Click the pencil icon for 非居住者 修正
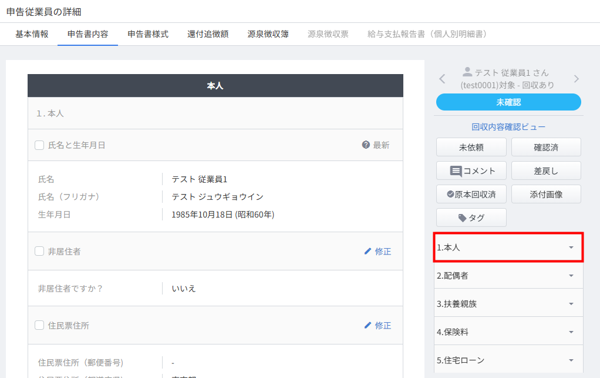The image size is (600, 378). pyautogui.click(x=368, y=251)
